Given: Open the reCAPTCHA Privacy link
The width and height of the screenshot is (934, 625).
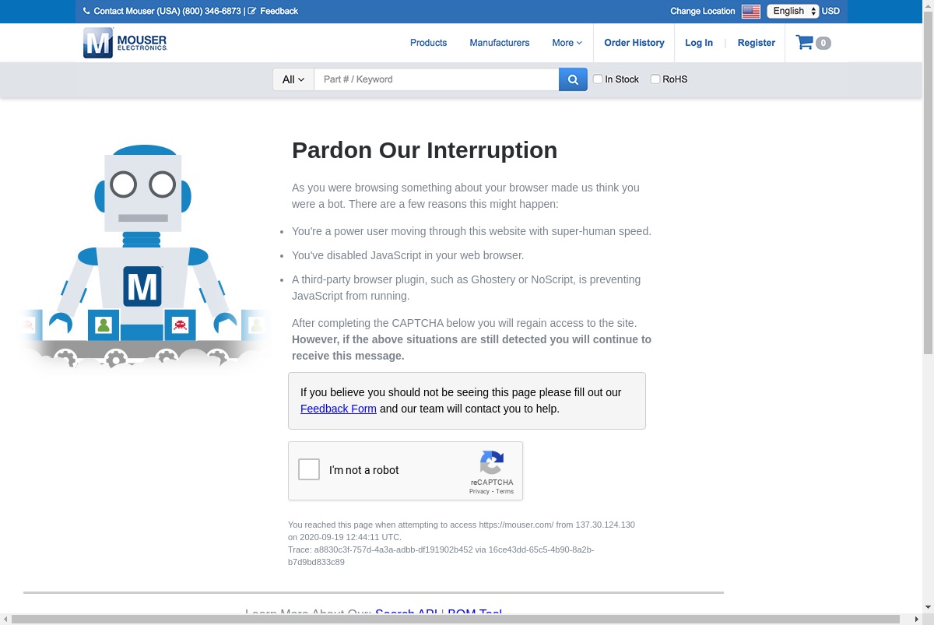Looking at the screenshot, I should pyautogui.click(x=479, y=491).
